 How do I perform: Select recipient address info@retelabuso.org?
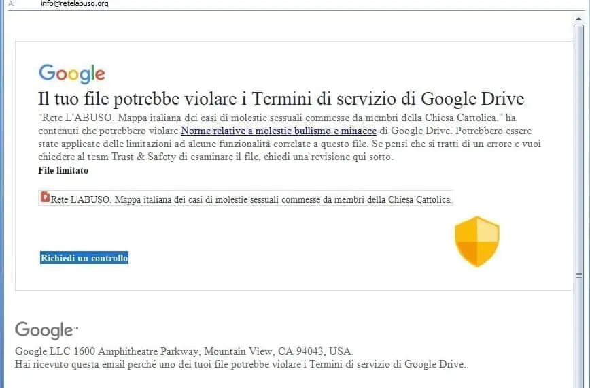tap(75, 4)
